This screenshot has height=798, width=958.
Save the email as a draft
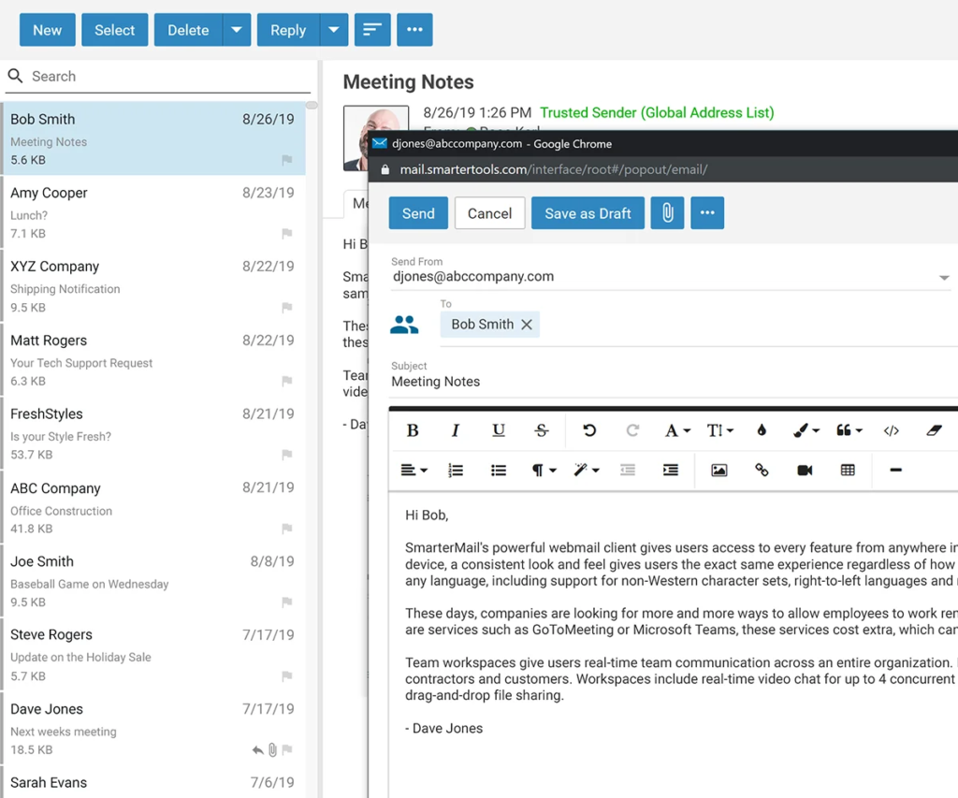tap(588, 212)
